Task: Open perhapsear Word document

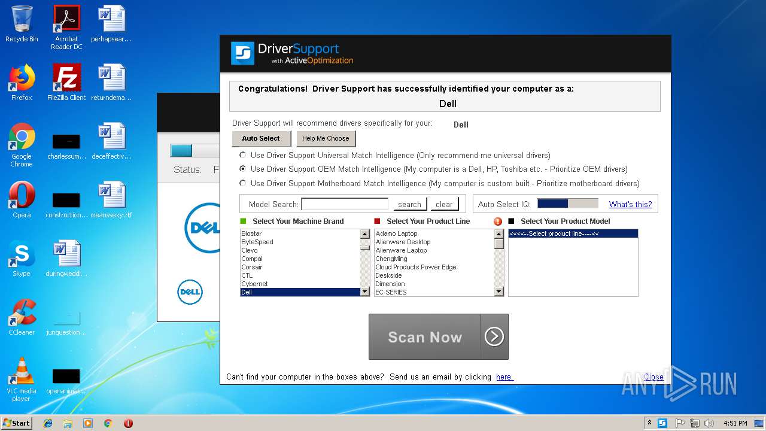Action: click(x=111, y=24)
